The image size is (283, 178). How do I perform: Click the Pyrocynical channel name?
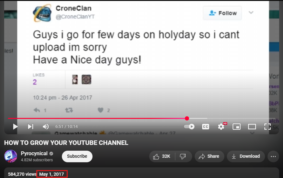34,154
